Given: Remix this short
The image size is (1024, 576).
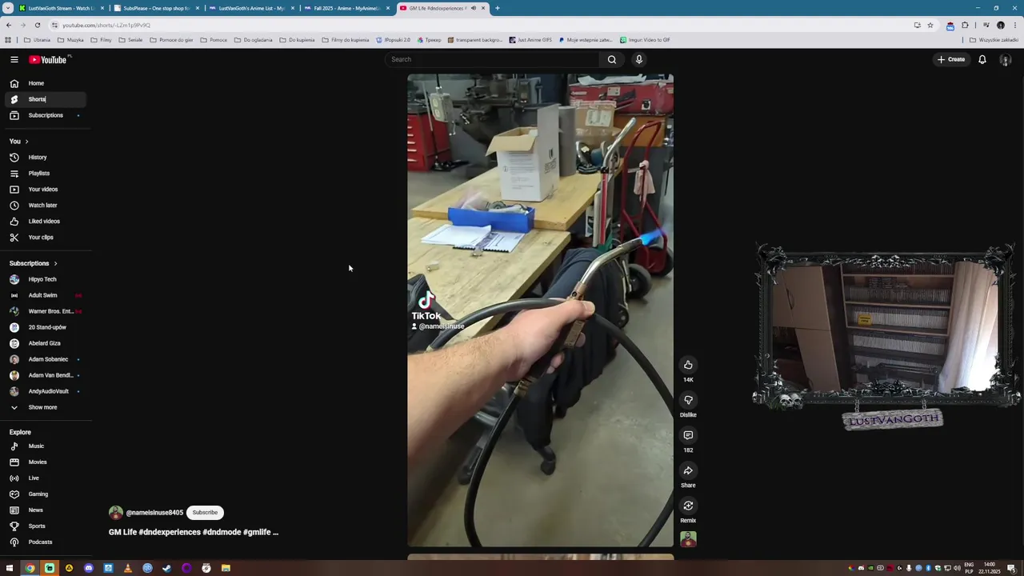Looking at the screenshot, I should (x=688, y=506).
